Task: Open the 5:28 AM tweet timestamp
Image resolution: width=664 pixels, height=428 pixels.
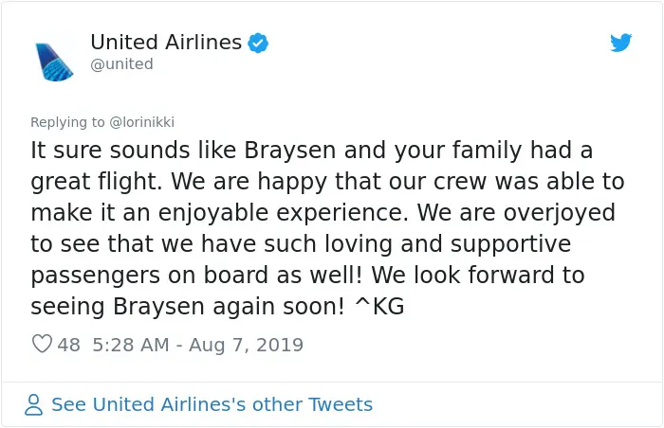Action: pos(197,345)
